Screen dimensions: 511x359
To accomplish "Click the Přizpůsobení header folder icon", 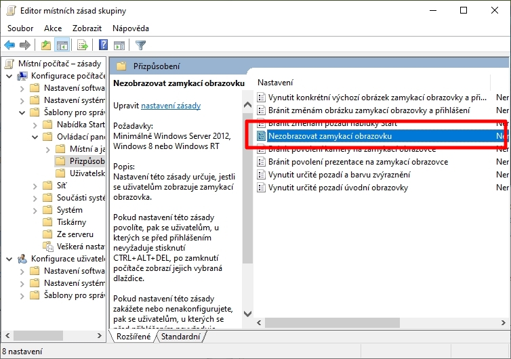I will (x=121, y=66).
